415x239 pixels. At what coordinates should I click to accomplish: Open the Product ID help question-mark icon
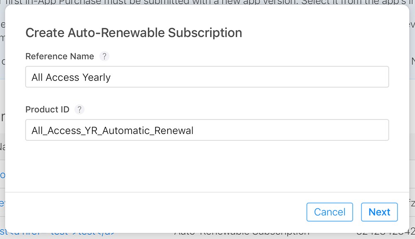tap(79, 109)
